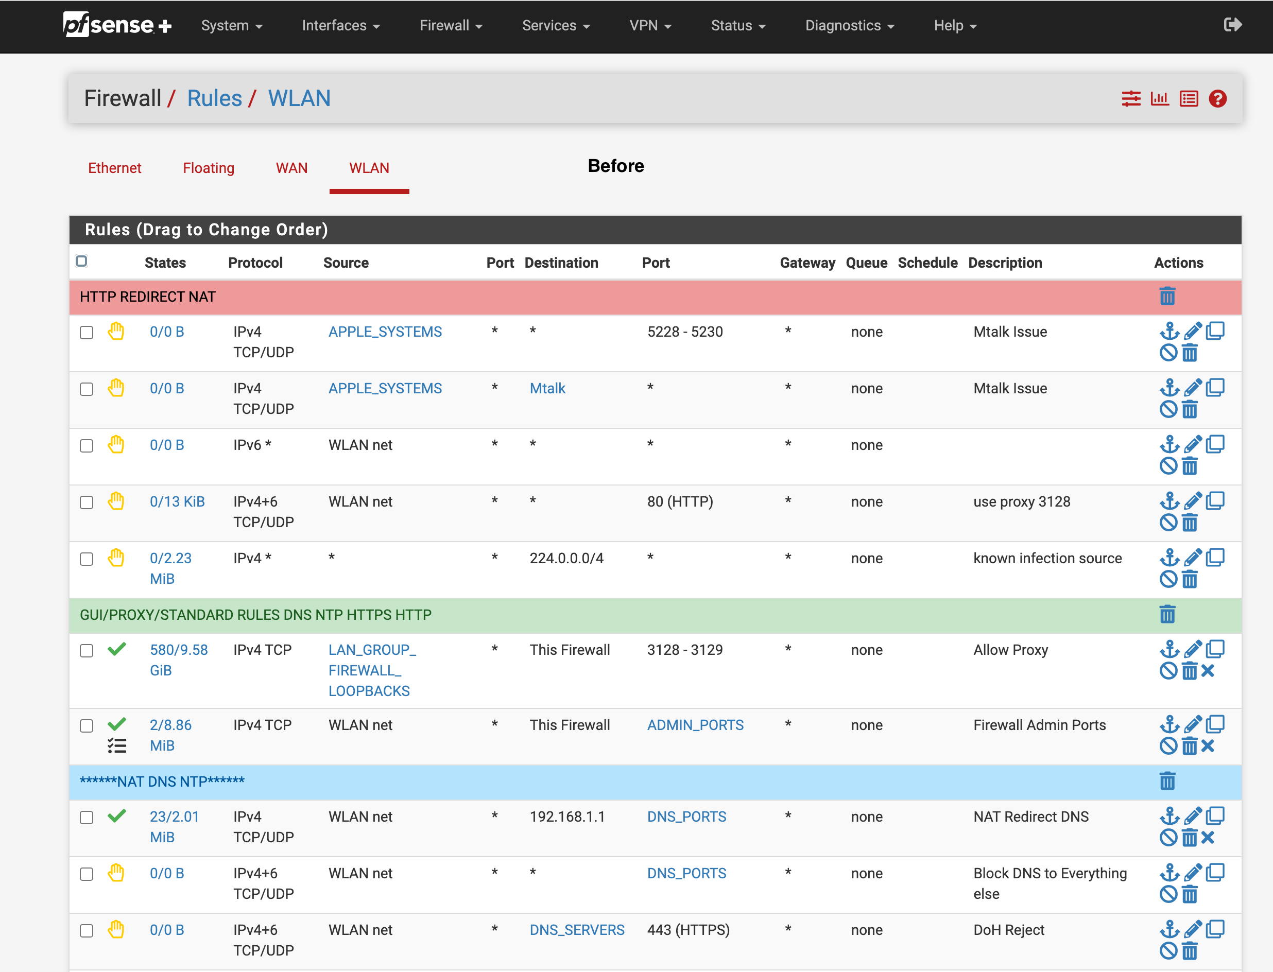The width and height of the screenshot is (1273, 972).
Task: Open the red help question mark icon
Action: click(x=1217, y=99)
